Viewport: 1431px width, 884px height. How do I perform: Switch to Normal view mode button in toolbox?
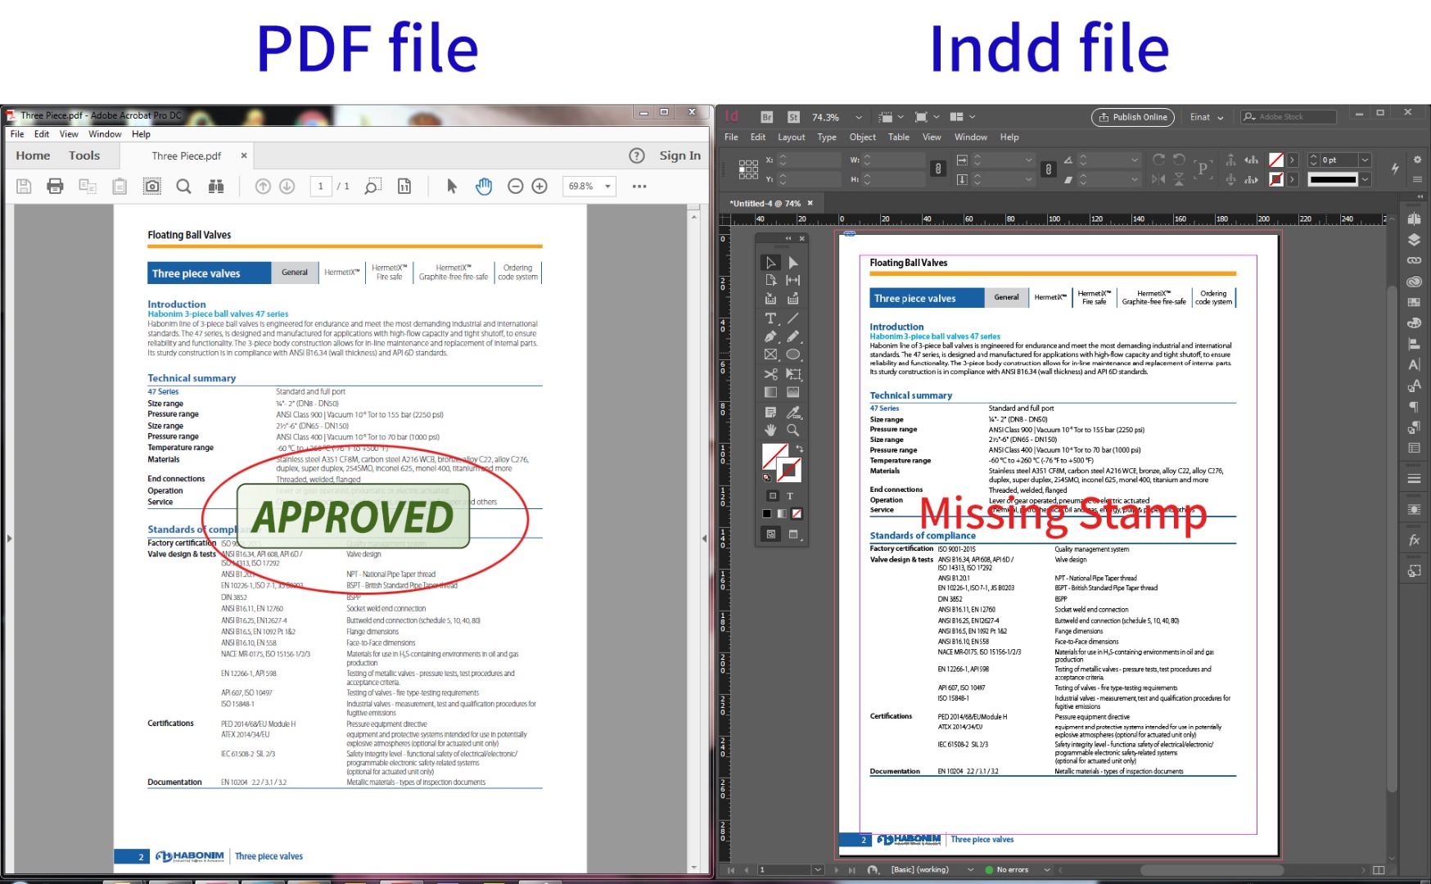tap(770, 534)
